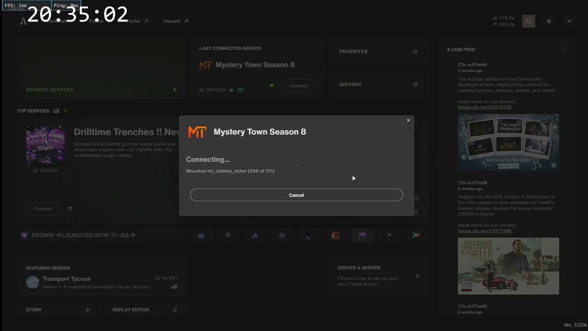Click help icon in X.com Feed header
588x331 pixels.
tap(564, 49)
